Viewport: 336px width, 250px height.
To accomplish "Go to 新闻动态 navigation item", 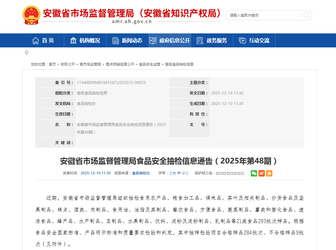I will [x=127, y=40].
